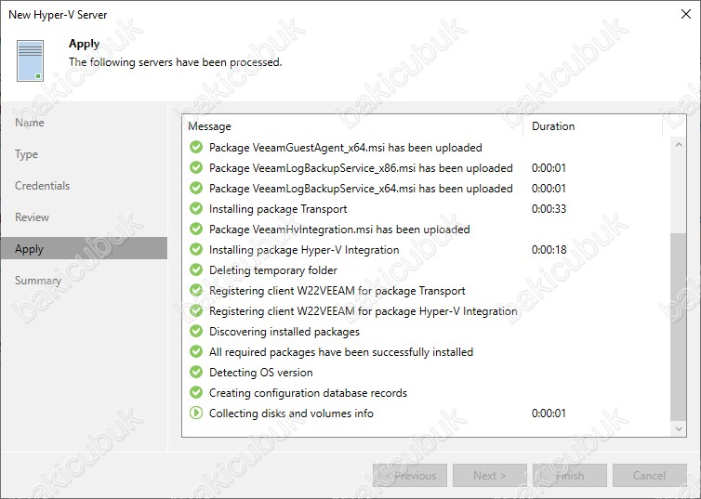The image size is (701, 499).
Task: Select 'Discovering installed packages' text
Action: point(284,332)
